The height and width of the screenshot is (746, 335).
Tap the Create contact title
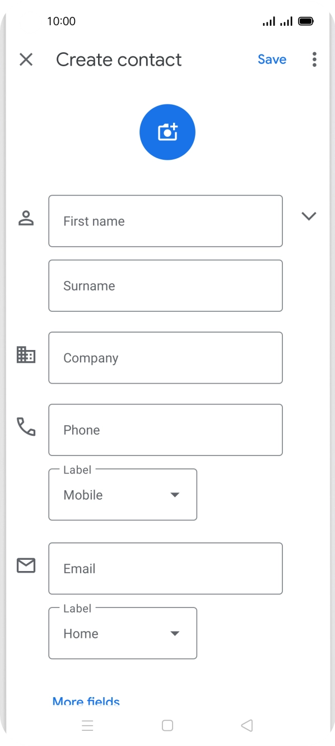coord(119,59)
